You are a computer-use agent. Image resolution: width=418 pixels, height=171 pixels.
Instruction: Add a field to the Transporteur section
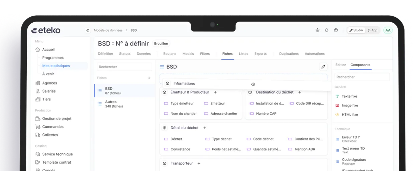pyautogui.click(x=199, y=163)
